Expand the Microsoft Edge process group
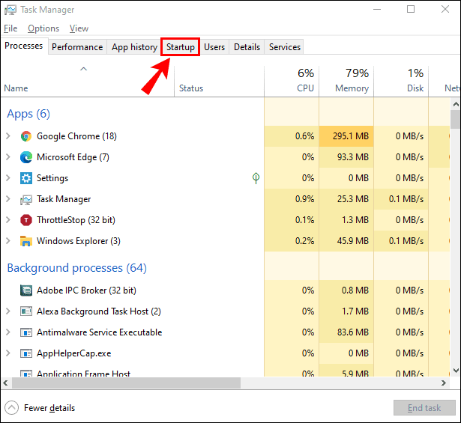 [8, 157]
